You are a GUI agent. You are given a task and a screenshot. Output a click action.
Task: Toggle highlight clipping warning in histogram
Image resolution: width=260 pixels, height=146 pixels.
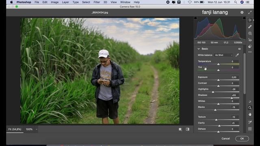(x=244, y=18)
